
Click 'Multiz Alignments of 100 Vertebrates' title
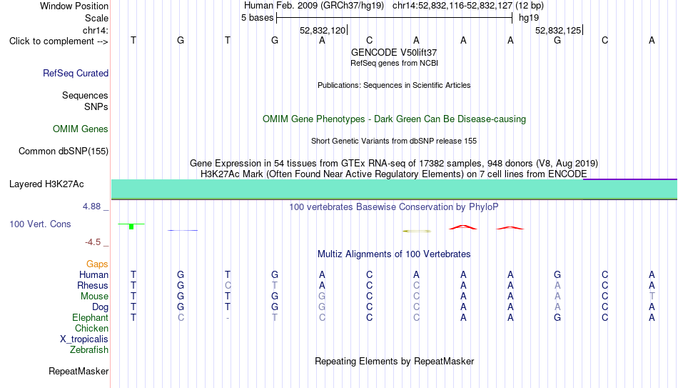pyautogui.click(x=394, y=254)
